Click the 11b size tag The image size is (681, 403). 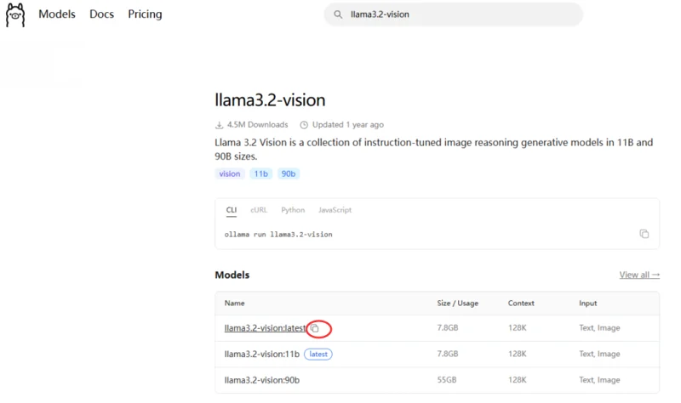click(261, 173)
